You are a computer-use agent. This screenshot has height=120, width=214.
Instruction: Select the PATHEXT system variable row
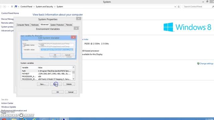(46, 74)
